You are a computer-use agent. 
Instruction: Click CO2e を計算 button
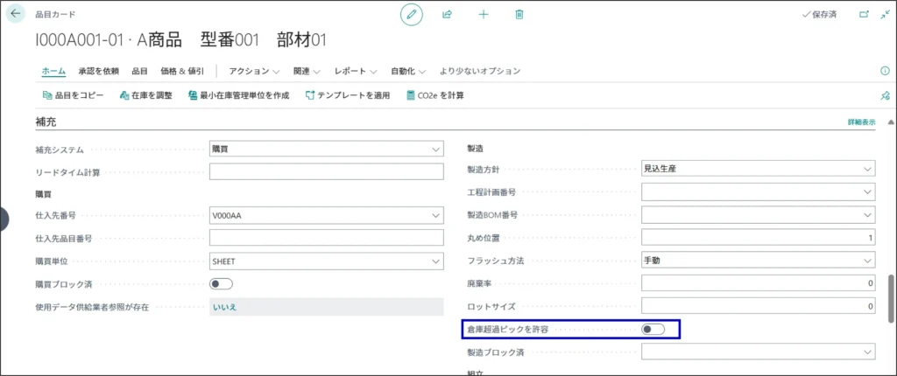[x=435, y=95]
